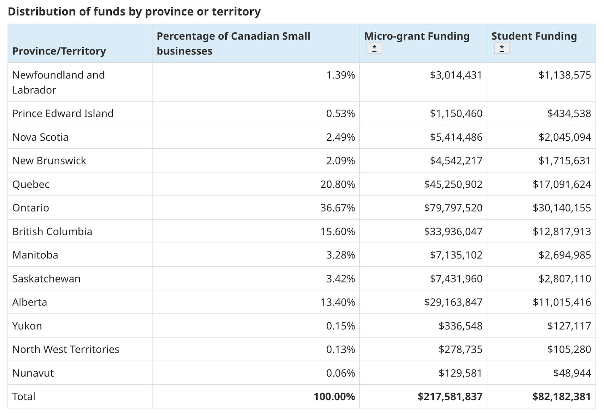Click Manitoba's $2,694,985 student funding cell

coord(564,255)
